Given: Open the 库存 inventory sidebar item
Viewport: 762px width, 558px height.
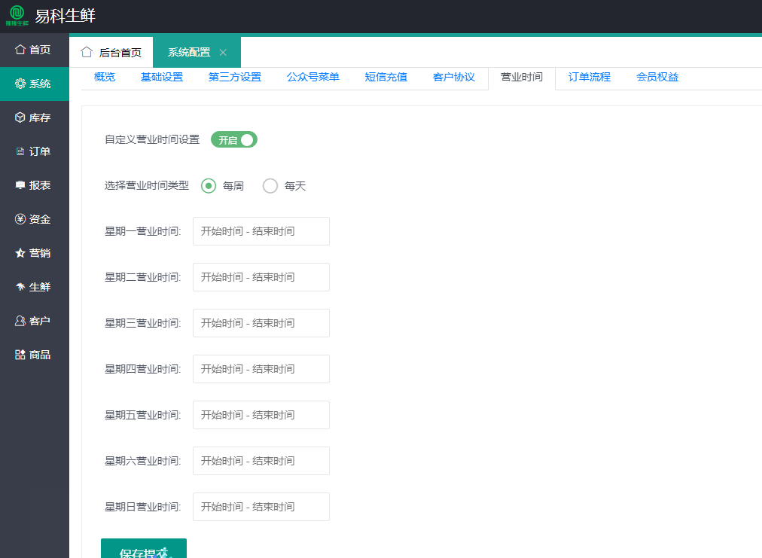Looking at the screenshot, I should (x=34, y=117).
